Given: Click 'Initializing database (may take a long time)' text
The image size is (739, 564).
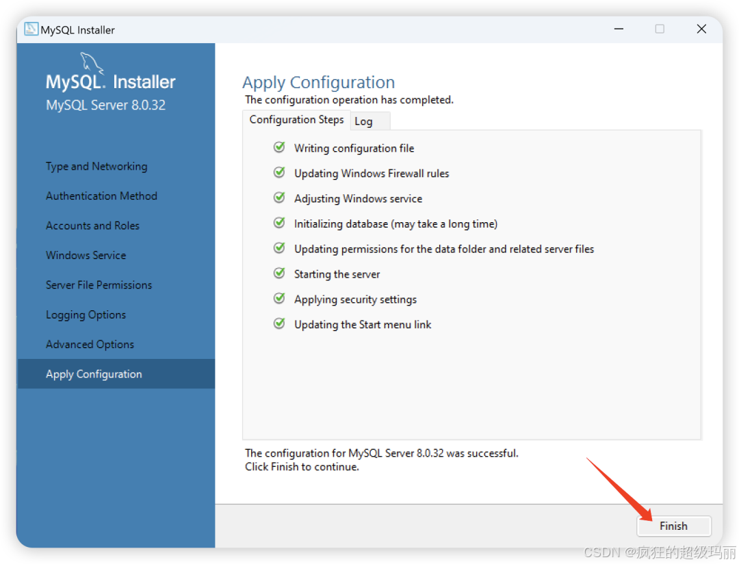Looking at the screenshot, I should point(396,224).
